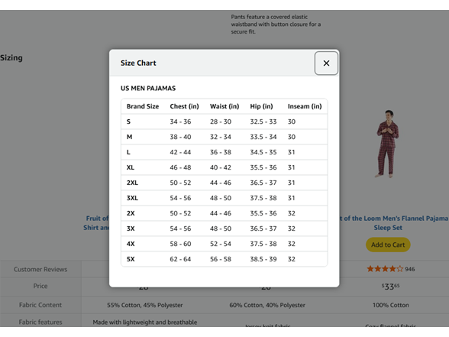
Task: Click the Chest (in) column header
Action: pos(184,106)
